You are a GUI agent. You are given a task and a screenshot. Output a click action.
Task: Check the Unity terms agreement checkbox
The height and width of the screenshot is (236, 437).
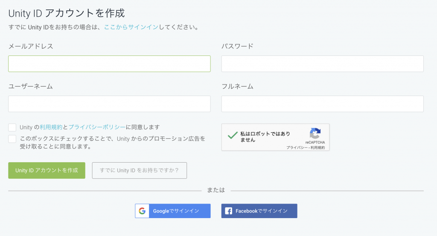12,127
